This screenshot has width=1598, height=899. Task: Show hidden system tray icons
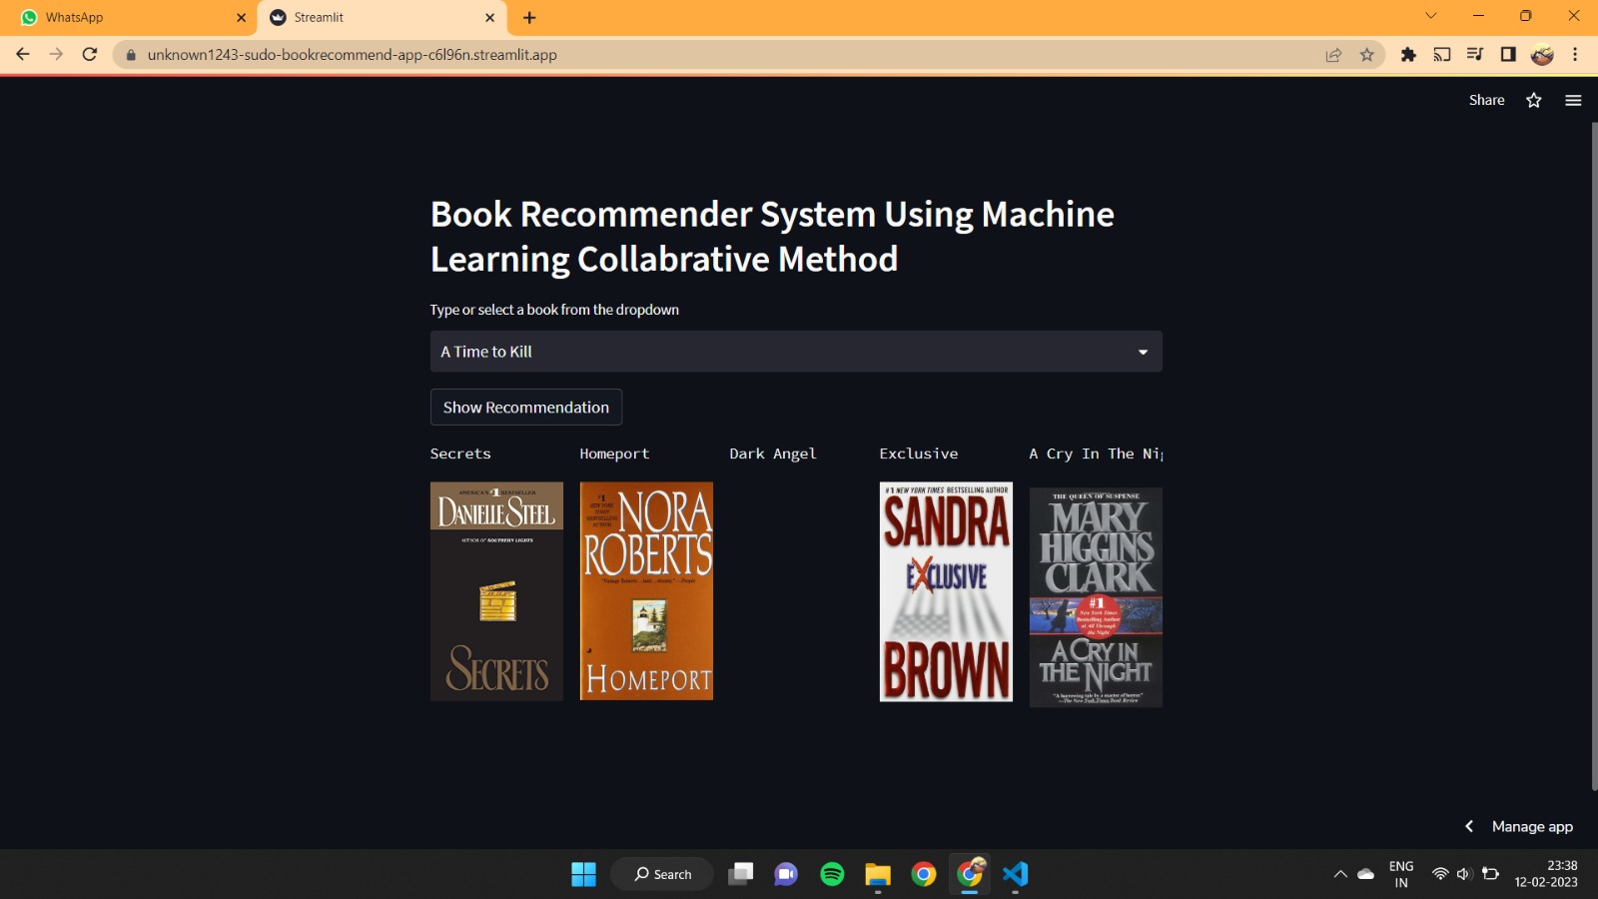point(1340,874)
